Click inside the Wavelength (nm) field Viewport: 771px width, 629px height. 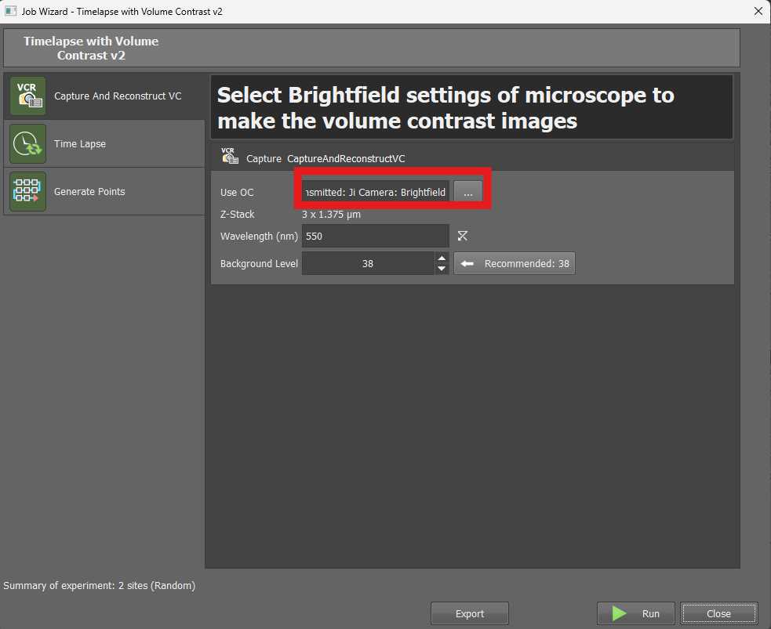tap(375, 236)
